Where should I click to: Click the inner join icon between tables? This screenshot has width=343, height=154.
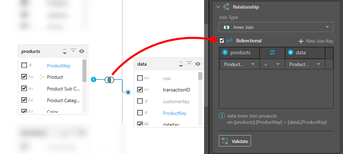tap(109, 80)
